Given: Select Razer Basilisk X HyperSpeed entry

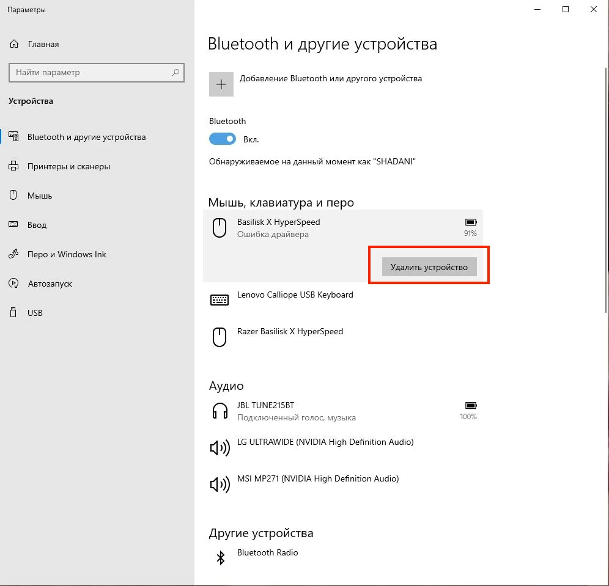Looking at the screenshot, I should pyautogui.click(x=290, y=331).
